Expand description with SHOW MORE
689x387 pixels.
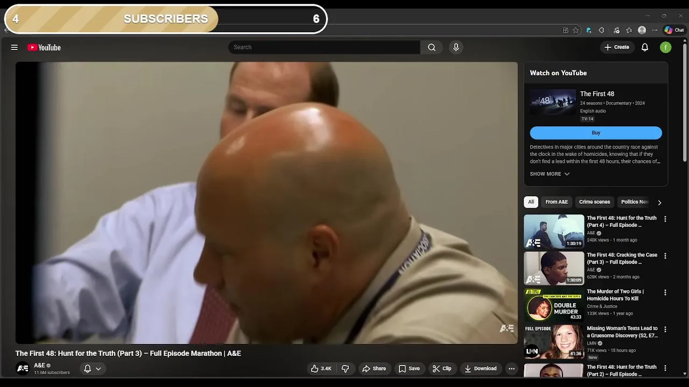550,174
